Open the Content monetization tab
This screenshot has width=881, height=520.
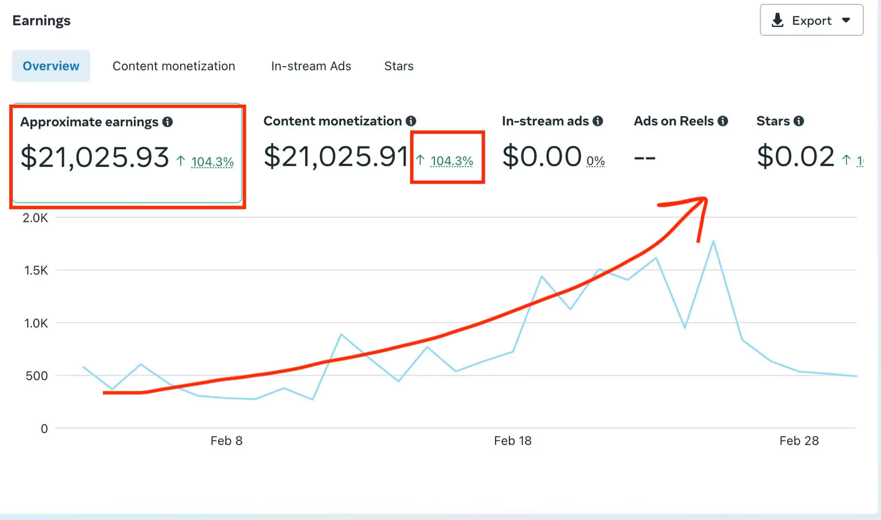173,66
